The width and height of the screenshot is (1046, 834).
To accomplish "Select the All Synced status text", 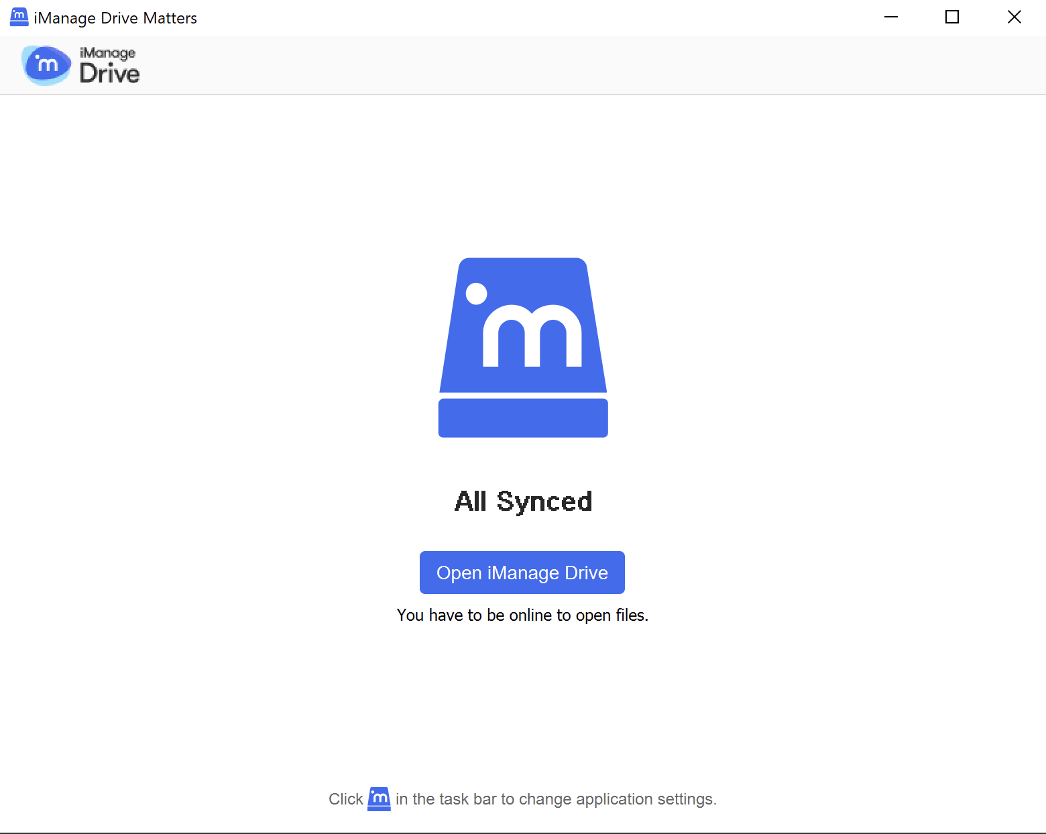I will click(x=523, y=501).
